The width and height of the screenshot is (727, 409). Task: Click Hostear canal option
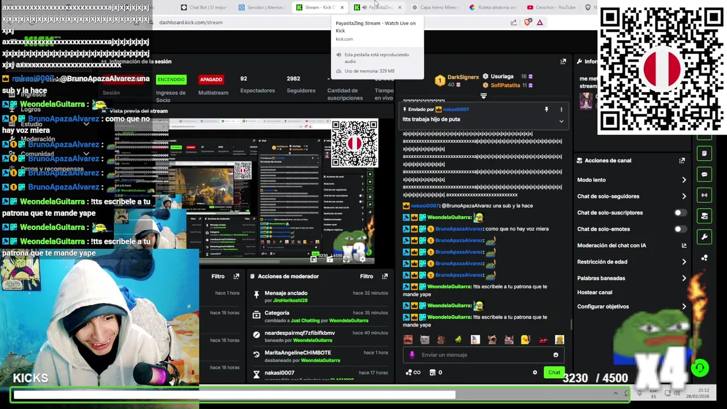(595, 293)
